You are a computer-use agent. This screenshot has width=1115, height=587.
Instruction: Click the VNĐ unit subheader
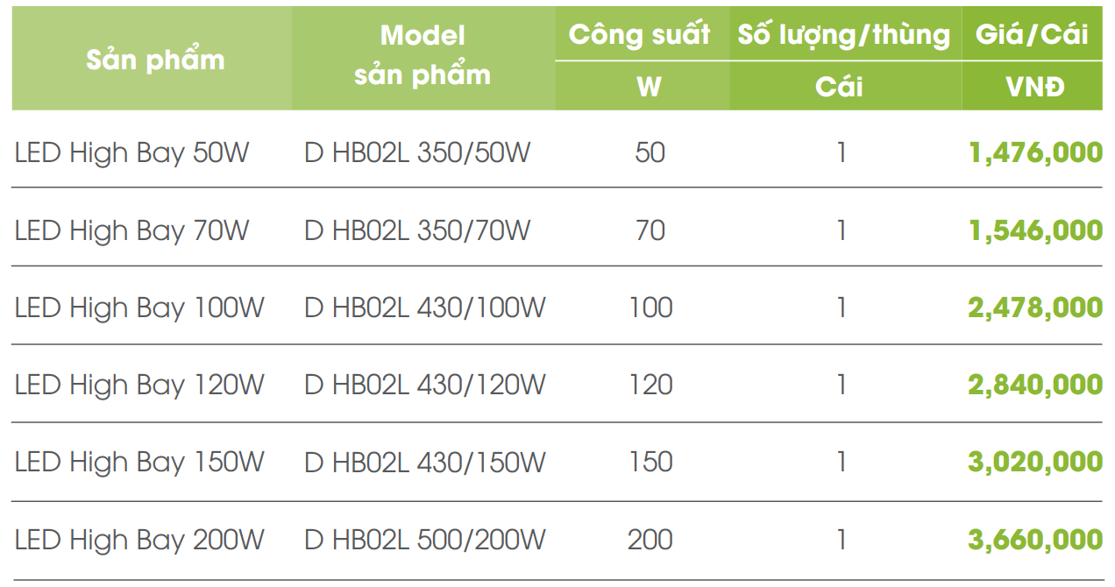pyautogui.click(x=1034, y=88)
